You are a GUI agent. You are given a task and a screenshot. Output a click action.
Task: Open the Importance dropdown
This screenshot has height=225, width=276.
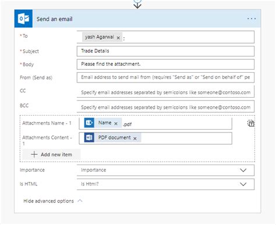tap(165, 170)
